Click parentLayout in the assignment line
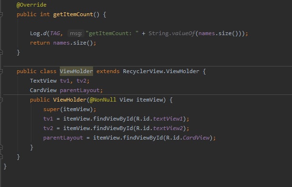This screenshot has height=187, width=292. pyautogui.click(x=63, y=138)
